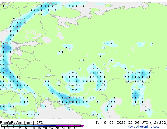Click the '7' precipitation value on the map
This screenshot has height=129, width=167.
point(7,48)
